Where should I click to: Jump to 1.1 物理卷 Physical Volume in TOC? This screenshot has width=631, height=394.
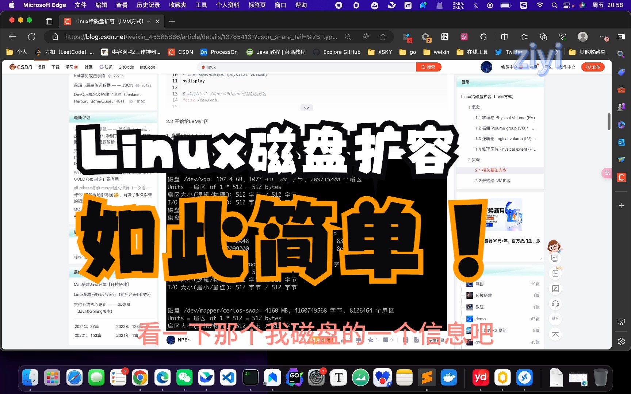(x=505, y=117)
